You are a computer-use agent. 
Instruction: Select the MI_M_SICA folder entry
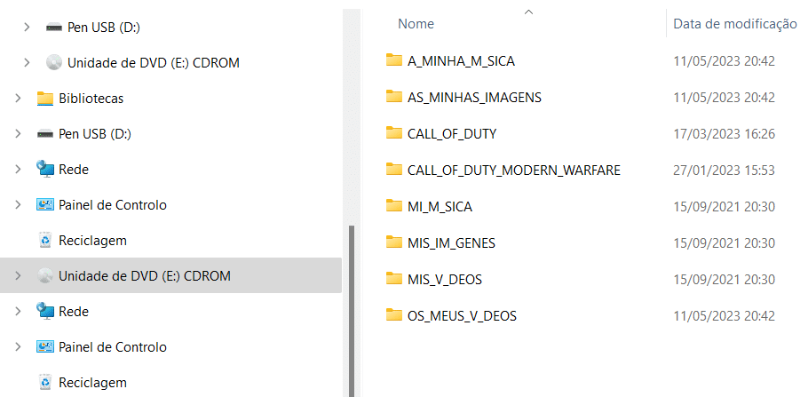tap(592, 206)
